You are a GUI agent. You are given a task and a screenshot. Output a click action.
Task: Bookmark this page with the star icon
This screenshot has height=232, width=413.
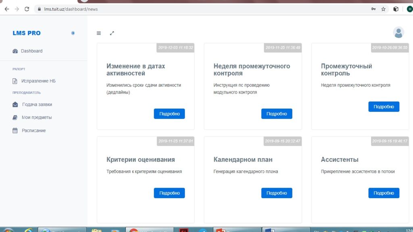point(384,9)
